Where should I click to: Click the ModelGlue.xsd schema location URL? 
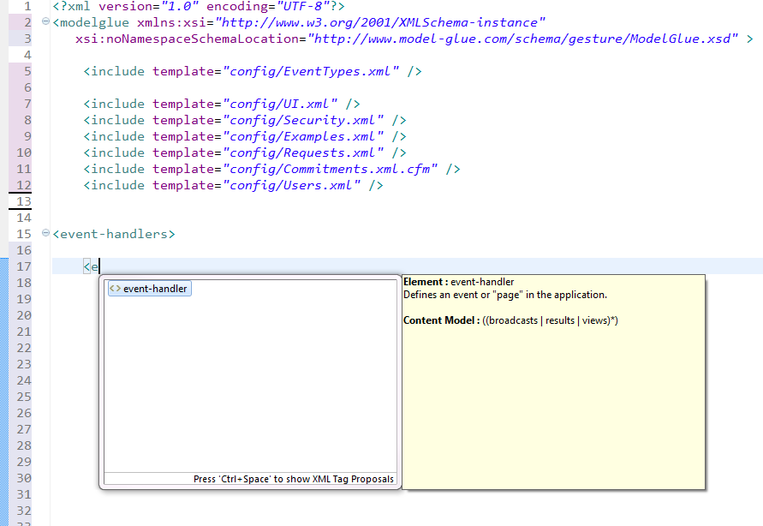click(522, 39)
